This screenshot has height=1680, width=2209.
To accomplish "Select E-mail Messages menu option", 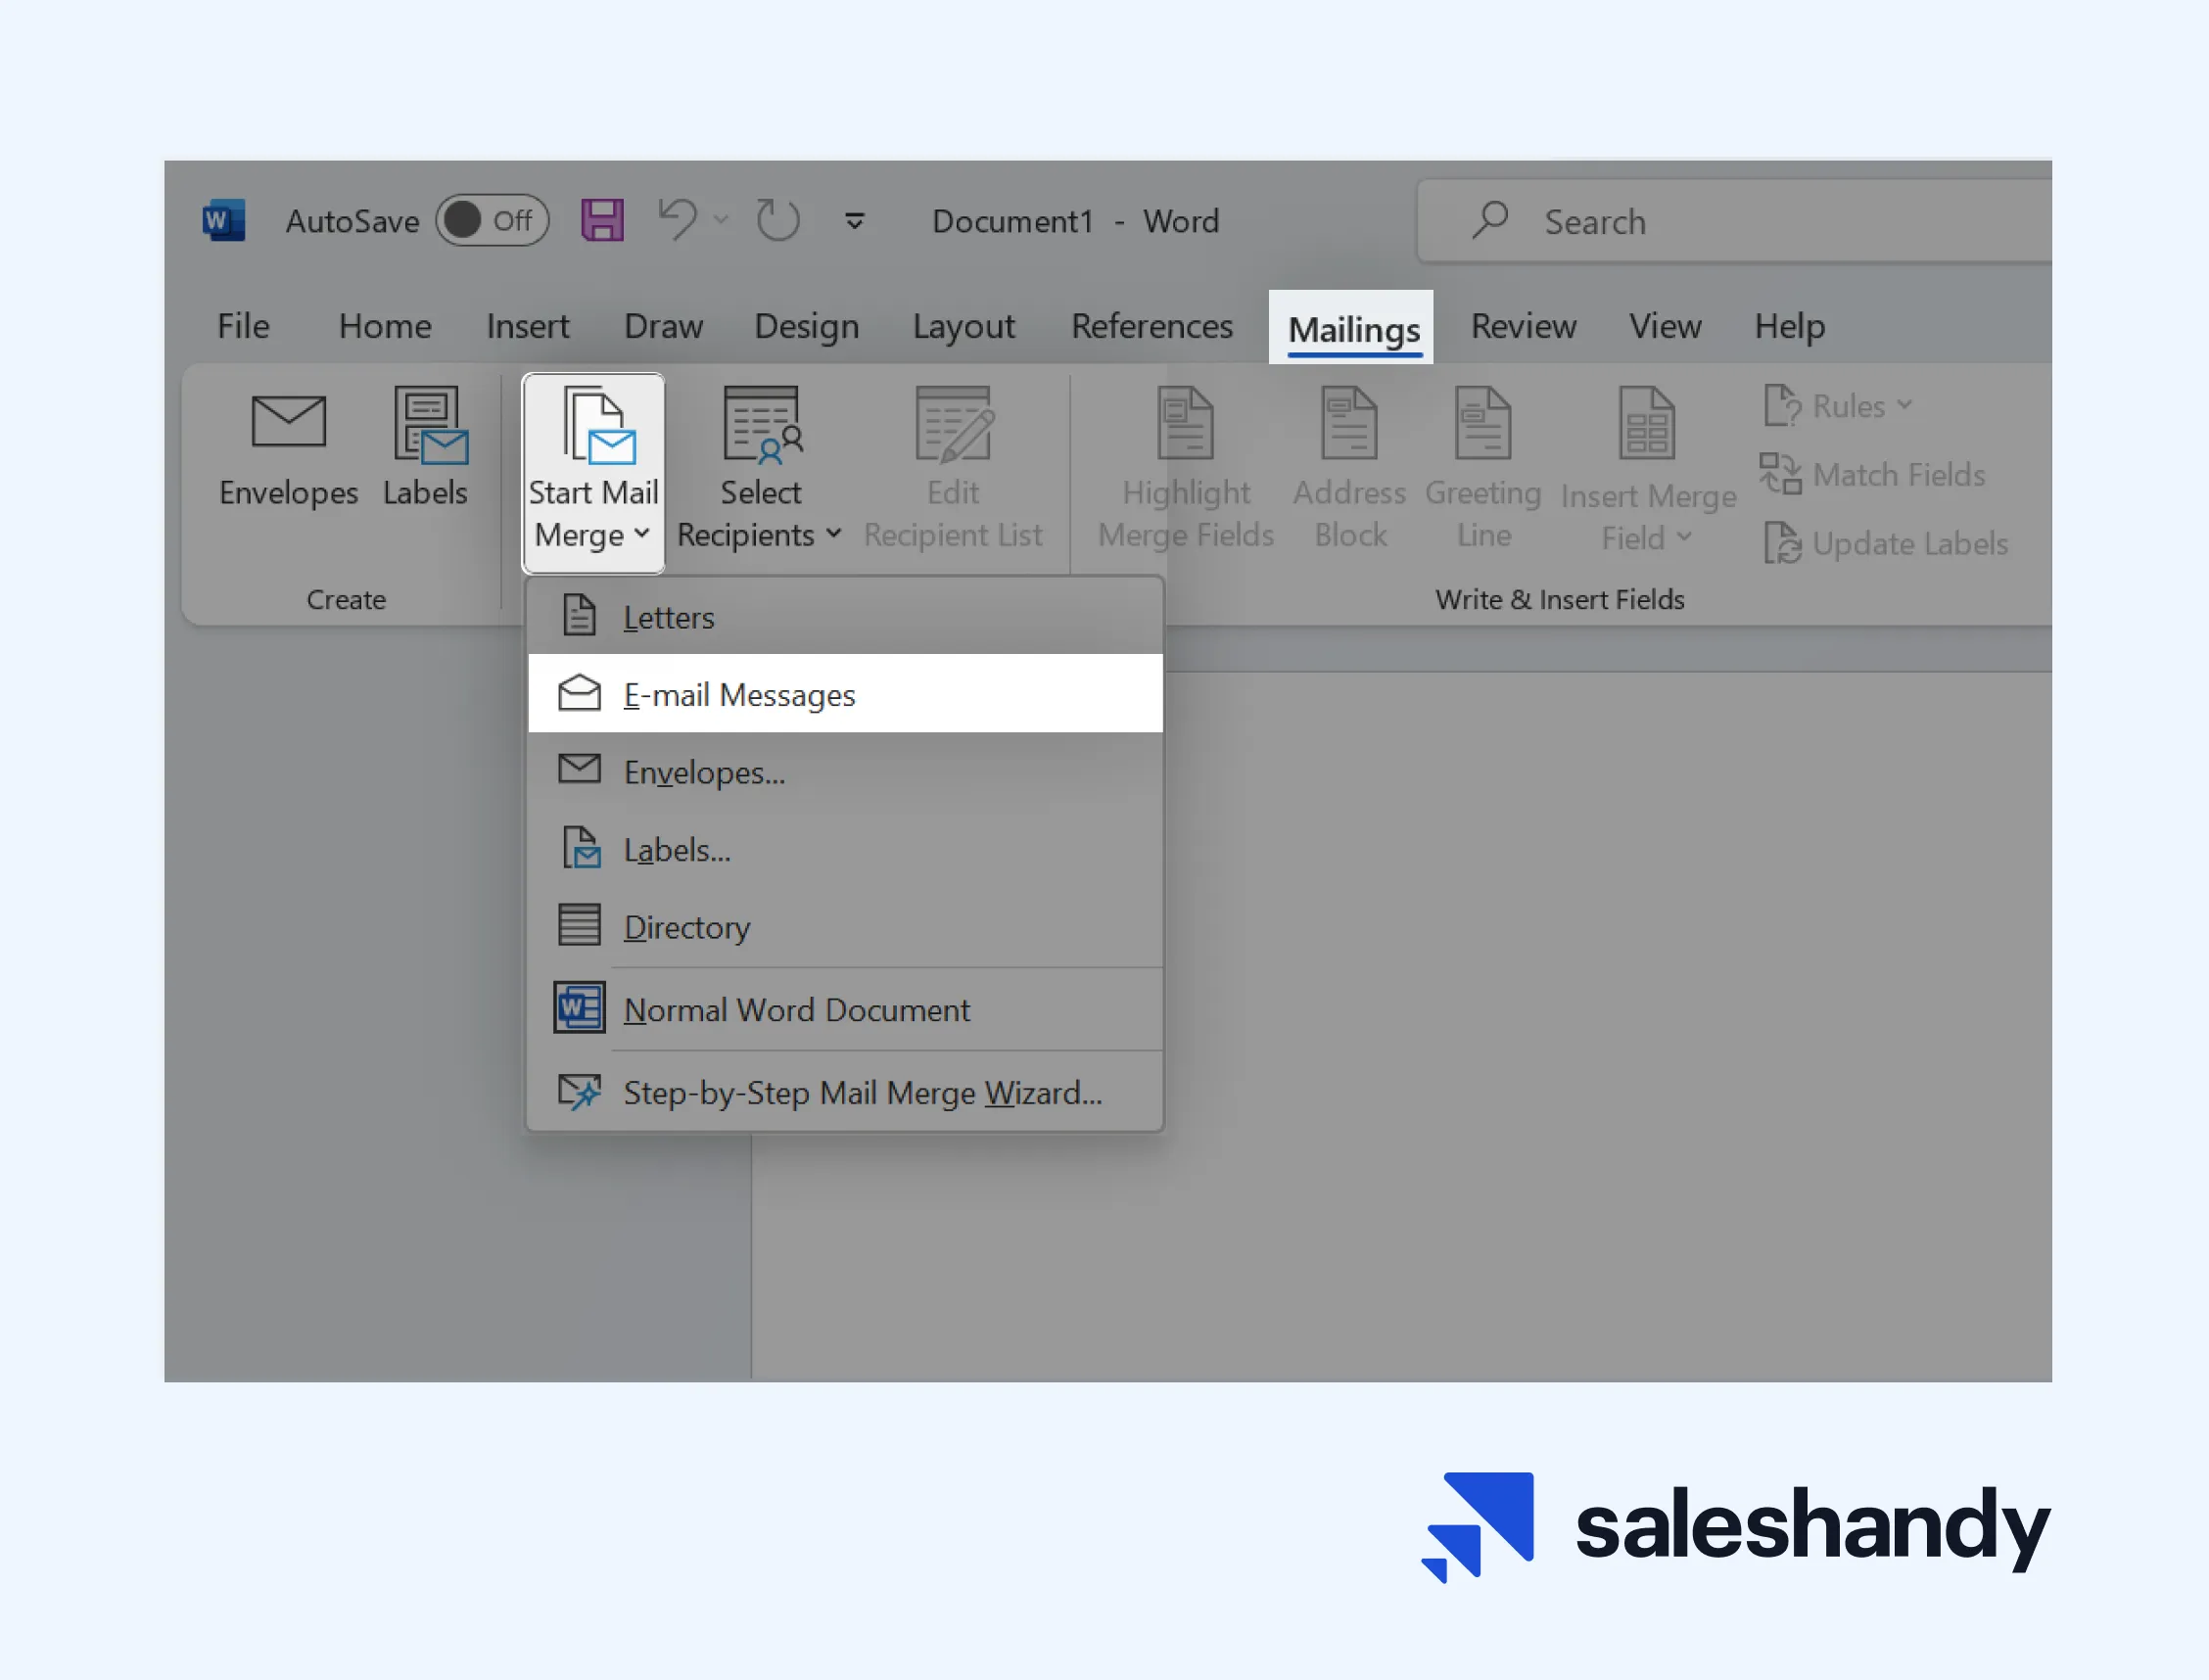I will tap(845, 694).
